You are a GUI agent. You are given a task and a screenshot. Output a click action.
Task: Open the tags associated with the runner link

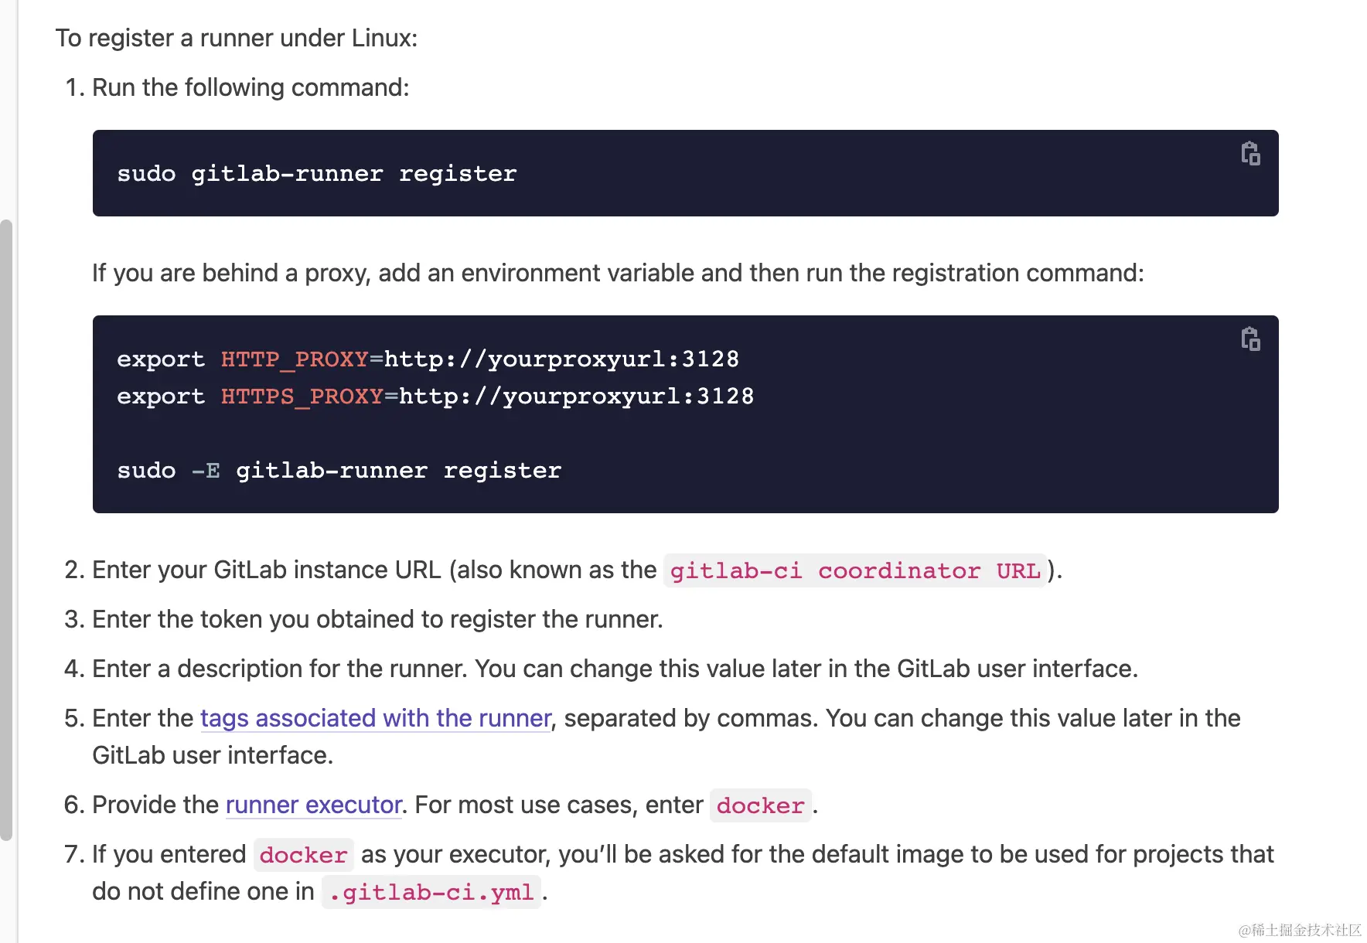(376, 718)
